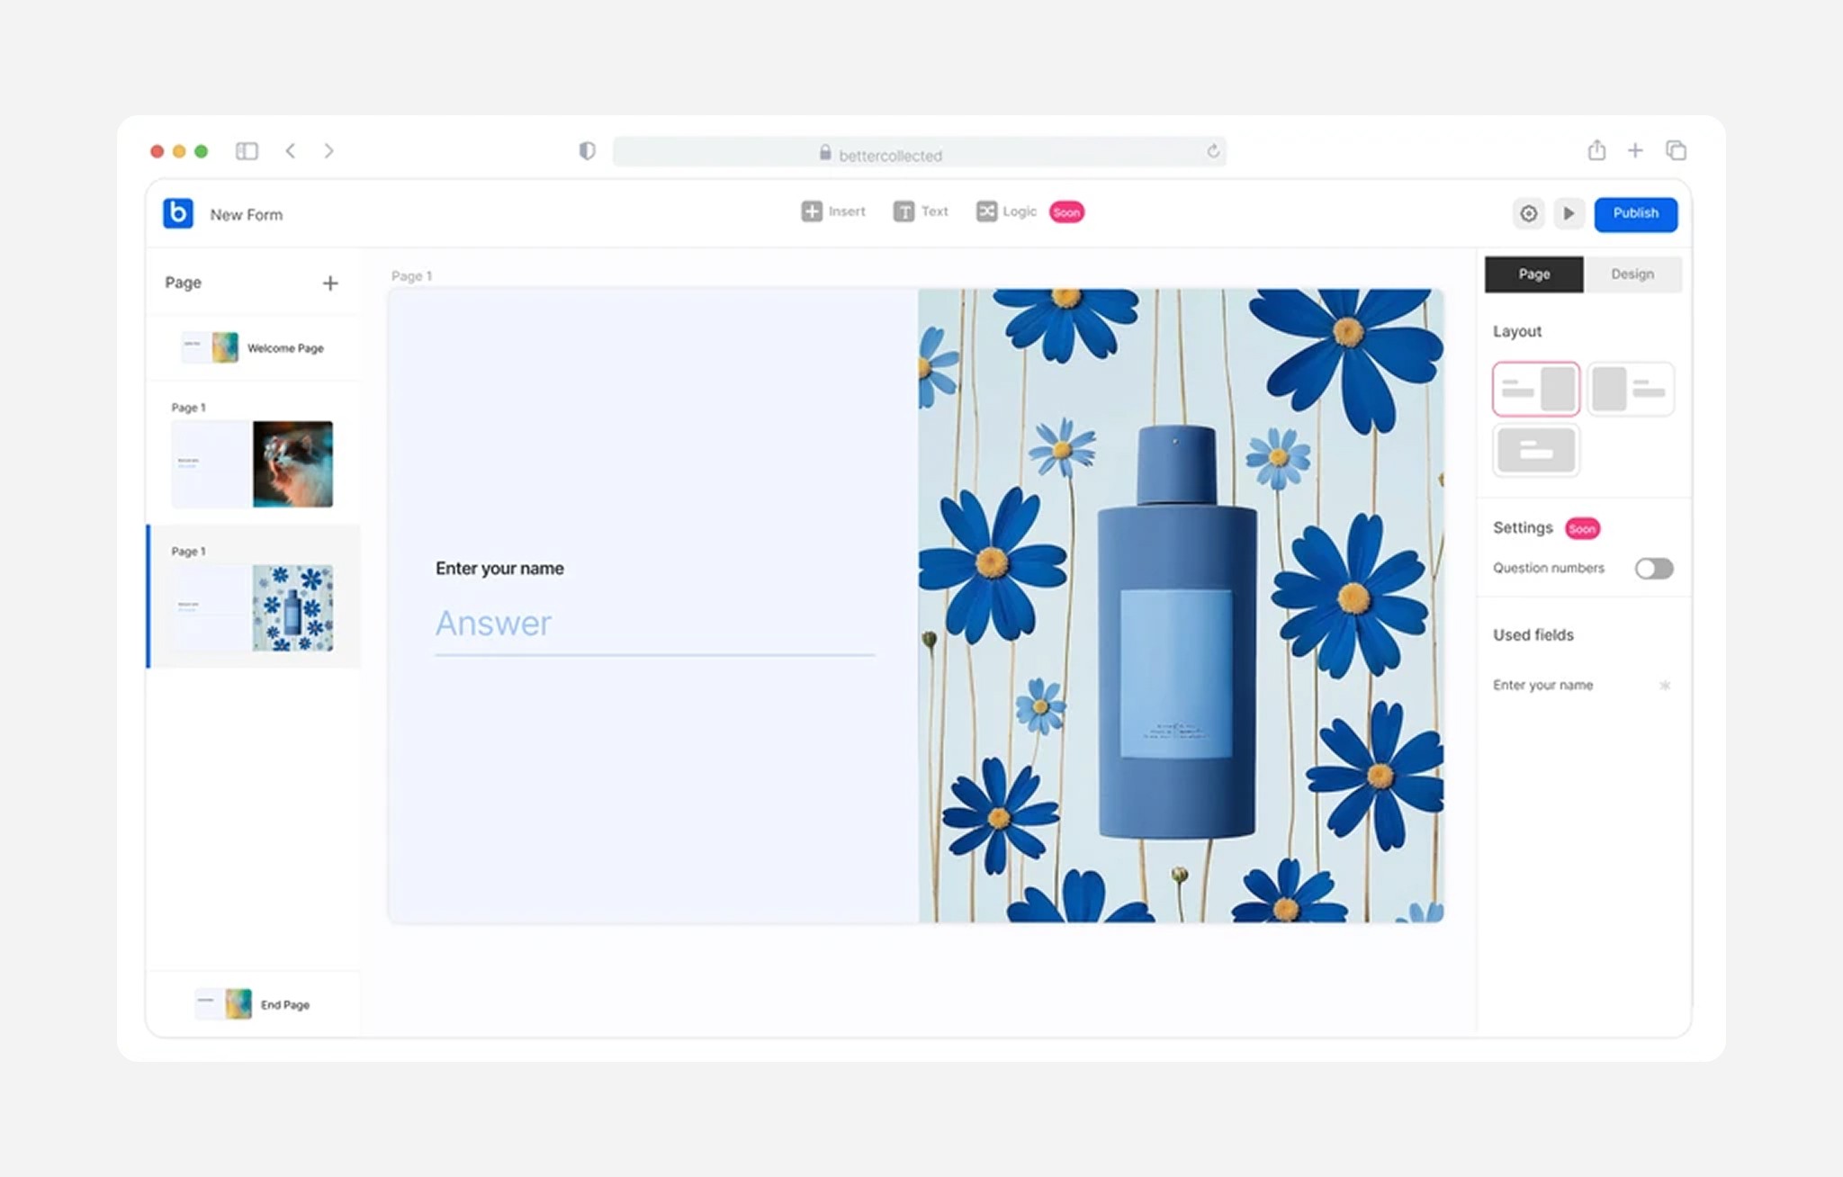This screenshot has width=1843, height=1177.
Task: Click the Answer input field
Action: [654, 624]
